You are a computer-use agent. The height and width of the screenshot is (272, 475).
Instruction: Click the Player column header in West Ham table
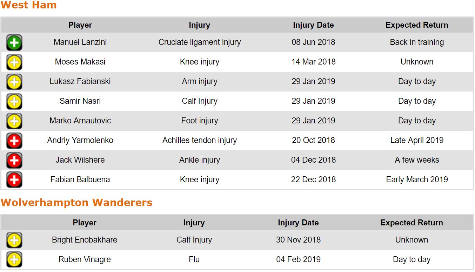(80, 25)
